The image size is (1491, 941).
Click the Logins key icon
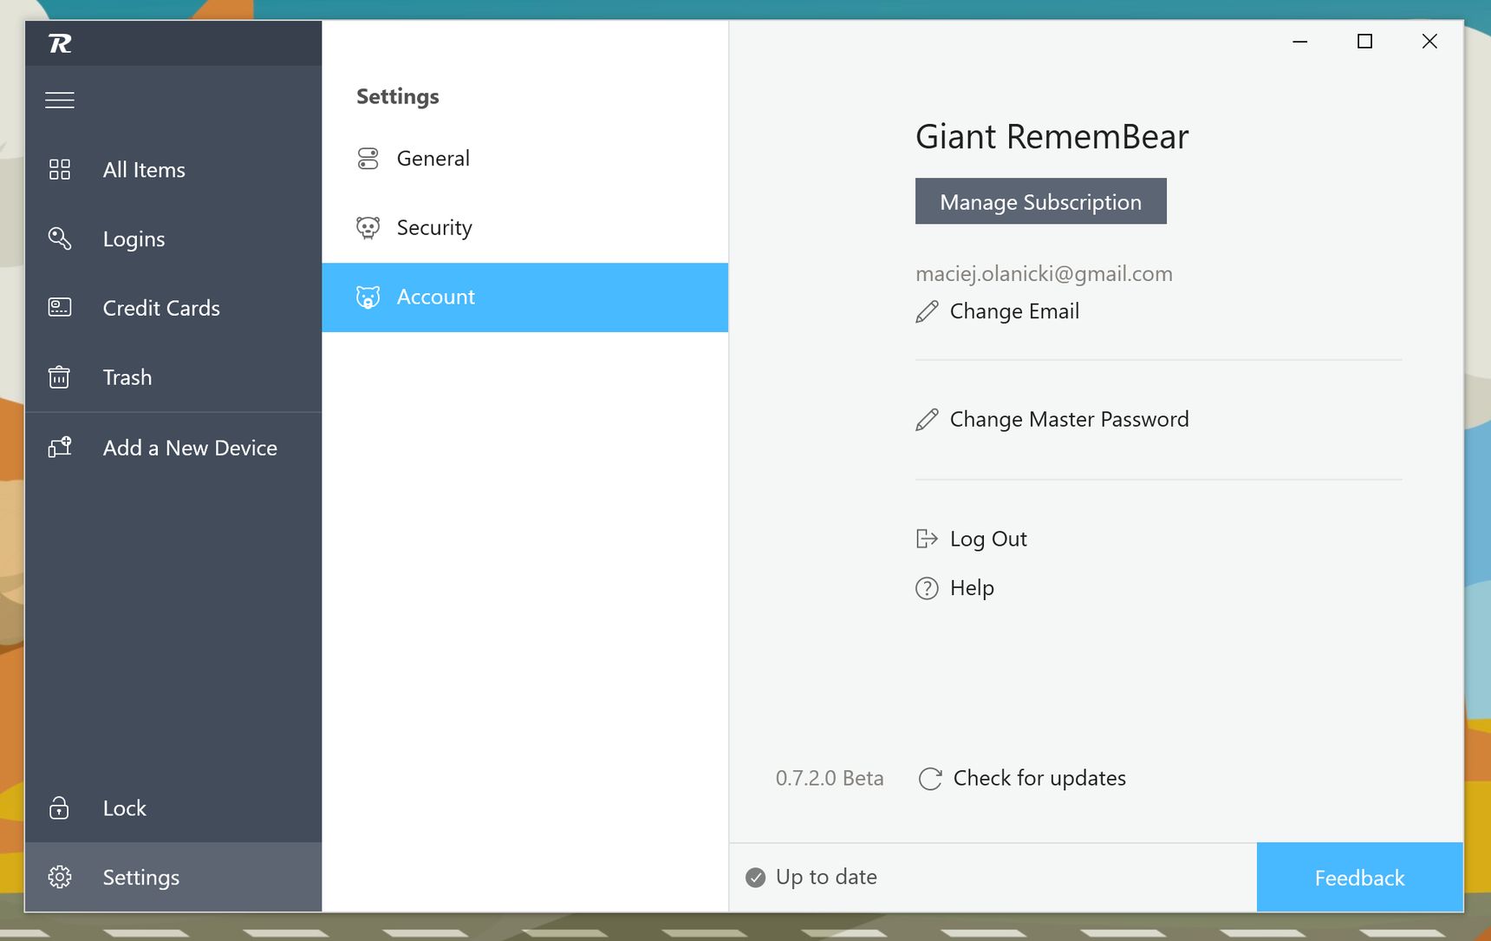pos(60,239)
